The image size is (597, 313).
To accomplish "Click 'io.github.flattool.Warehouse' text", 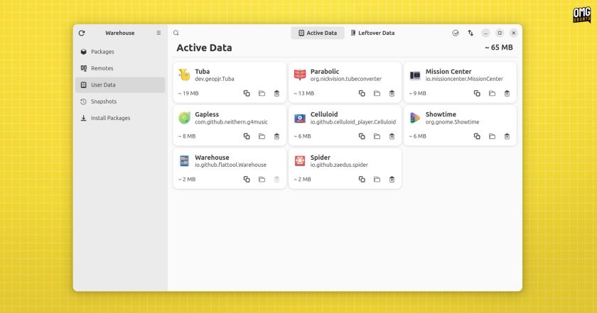I will [x=231, y=165].
